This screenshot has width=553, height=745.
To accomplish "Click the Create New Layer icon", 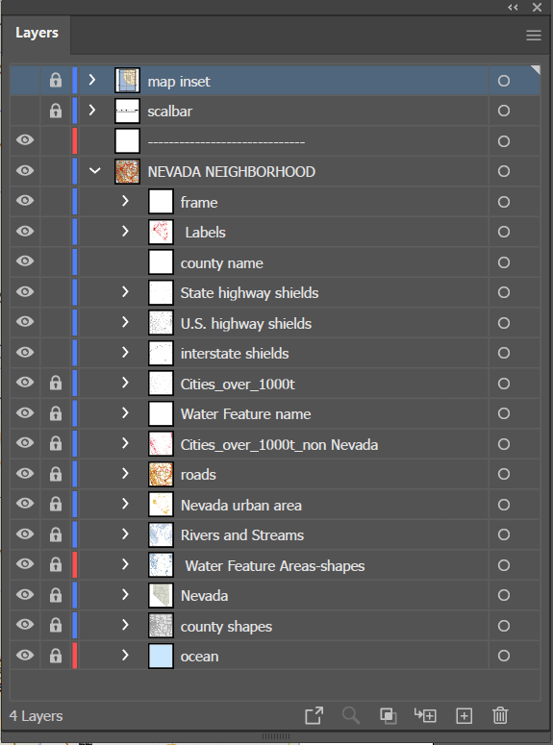I will click(464, 715).
